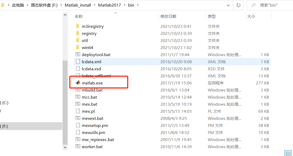Click the 2017/1/19 15:06 date cell
Image resolution: width=293 pixels, height=156 pixels.
(x=176, y=83)
